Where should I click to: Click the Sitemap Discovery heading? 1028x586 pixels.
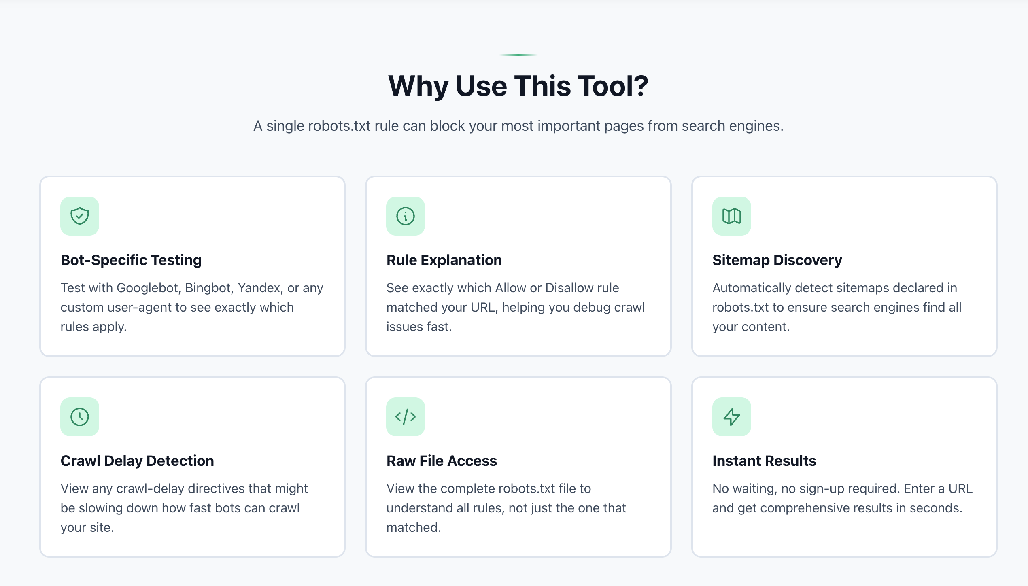777,260
